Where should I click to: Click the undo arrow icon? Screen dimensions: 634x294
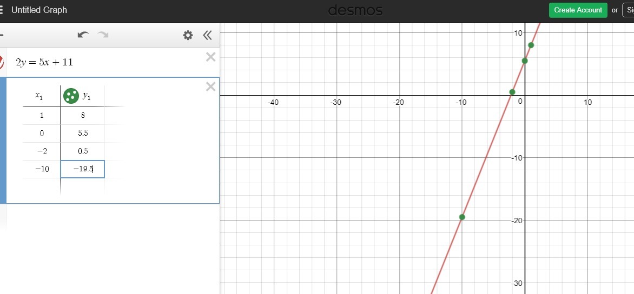[x=83, y=35]
